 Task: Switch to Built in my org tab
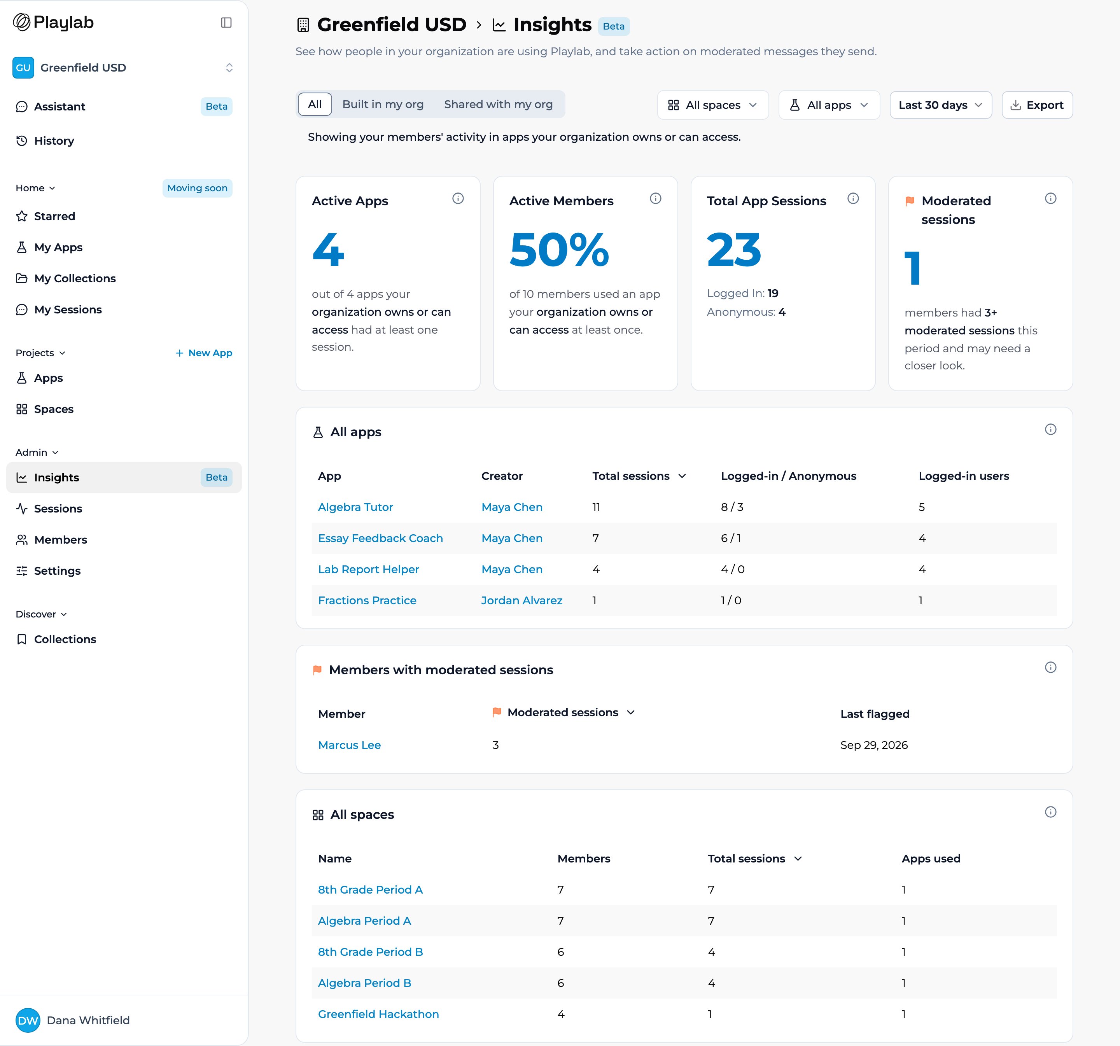(383, 104)
